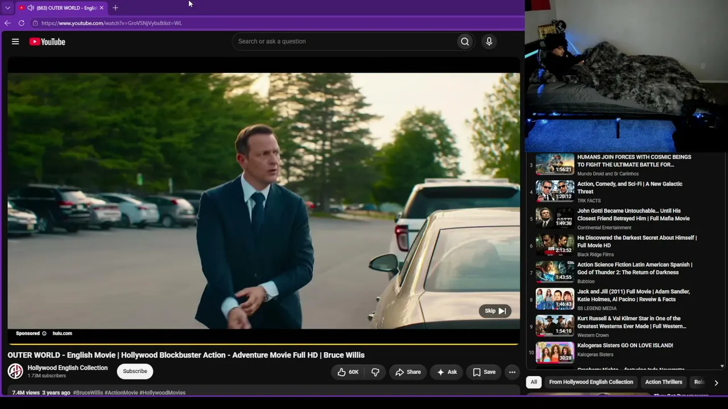Select the Action Thrillers chip

click(663, 382)
